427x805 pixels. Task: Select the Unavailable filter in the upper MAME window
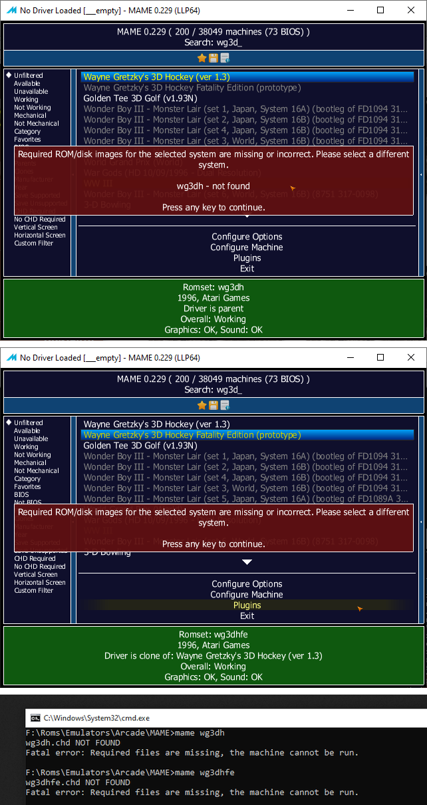(31, 91)
